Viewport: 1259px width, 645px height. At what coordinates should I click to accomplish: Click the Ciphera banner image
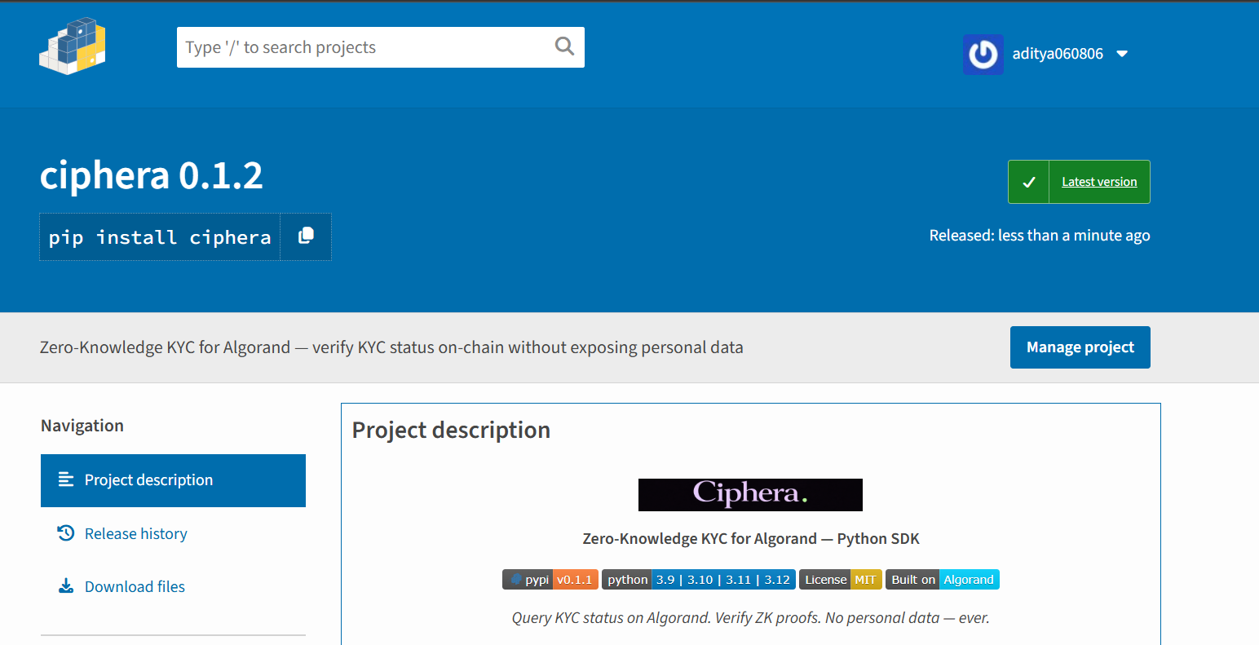pyautogui.click(x=750, y=495)
